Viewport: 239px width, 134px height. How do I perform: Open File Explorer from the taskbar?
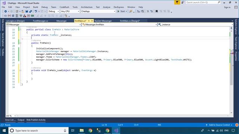point(82,131)
